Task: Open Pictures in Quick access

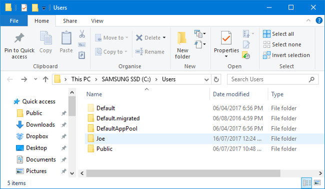Action: [31, 171]
